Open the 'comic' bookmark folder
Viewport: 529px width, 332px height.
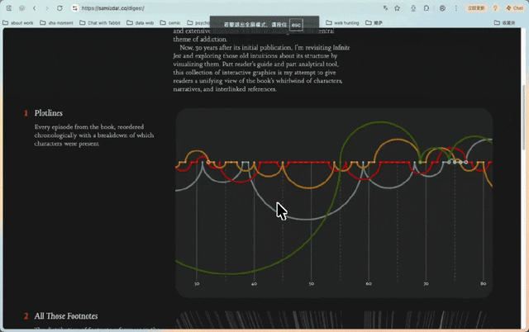click(170, 22)
